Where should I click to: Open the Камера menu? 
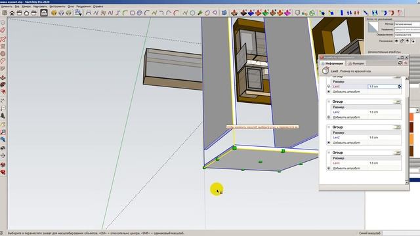(26, 7)
